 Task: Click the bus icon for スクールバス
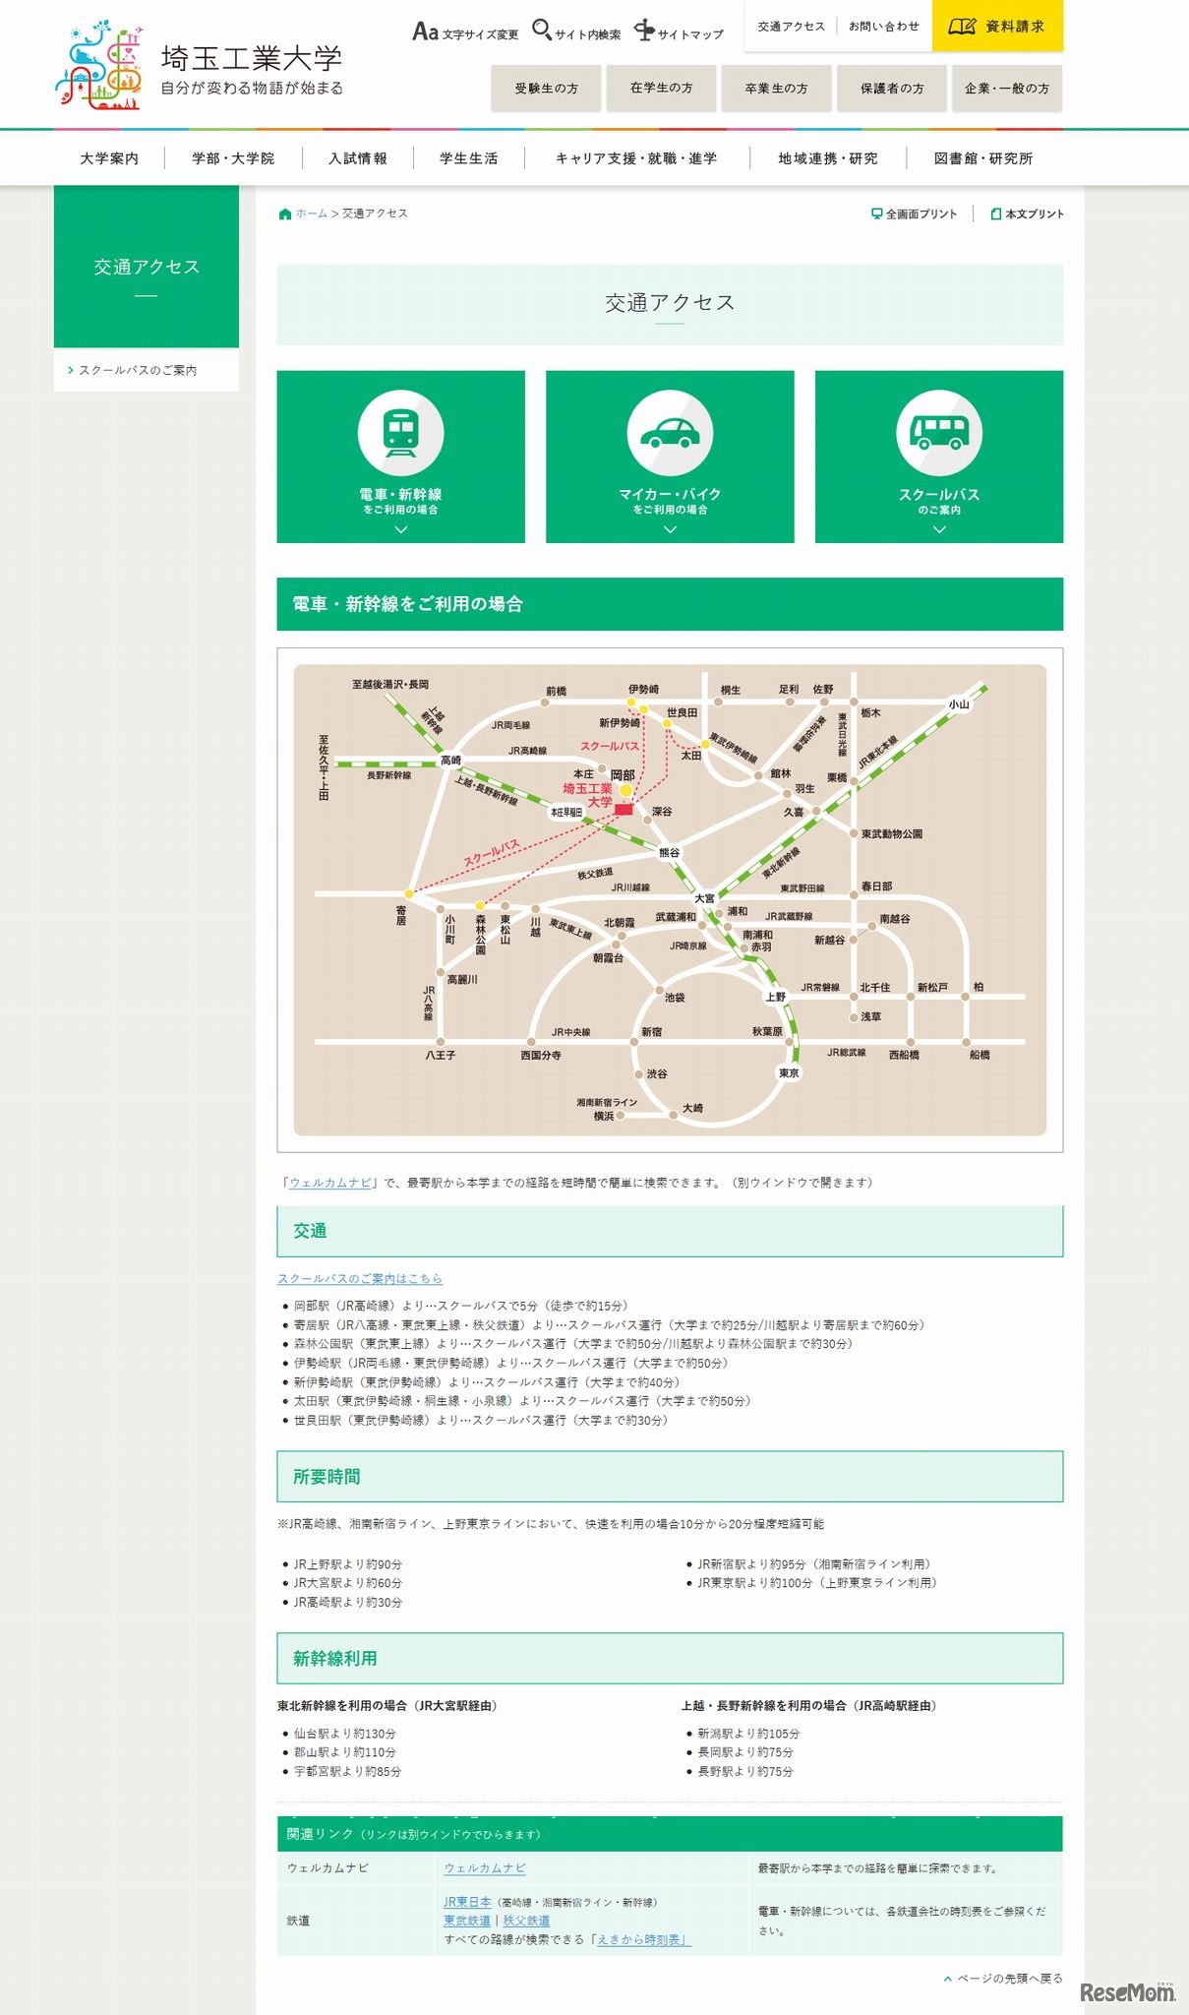[939, 432]
